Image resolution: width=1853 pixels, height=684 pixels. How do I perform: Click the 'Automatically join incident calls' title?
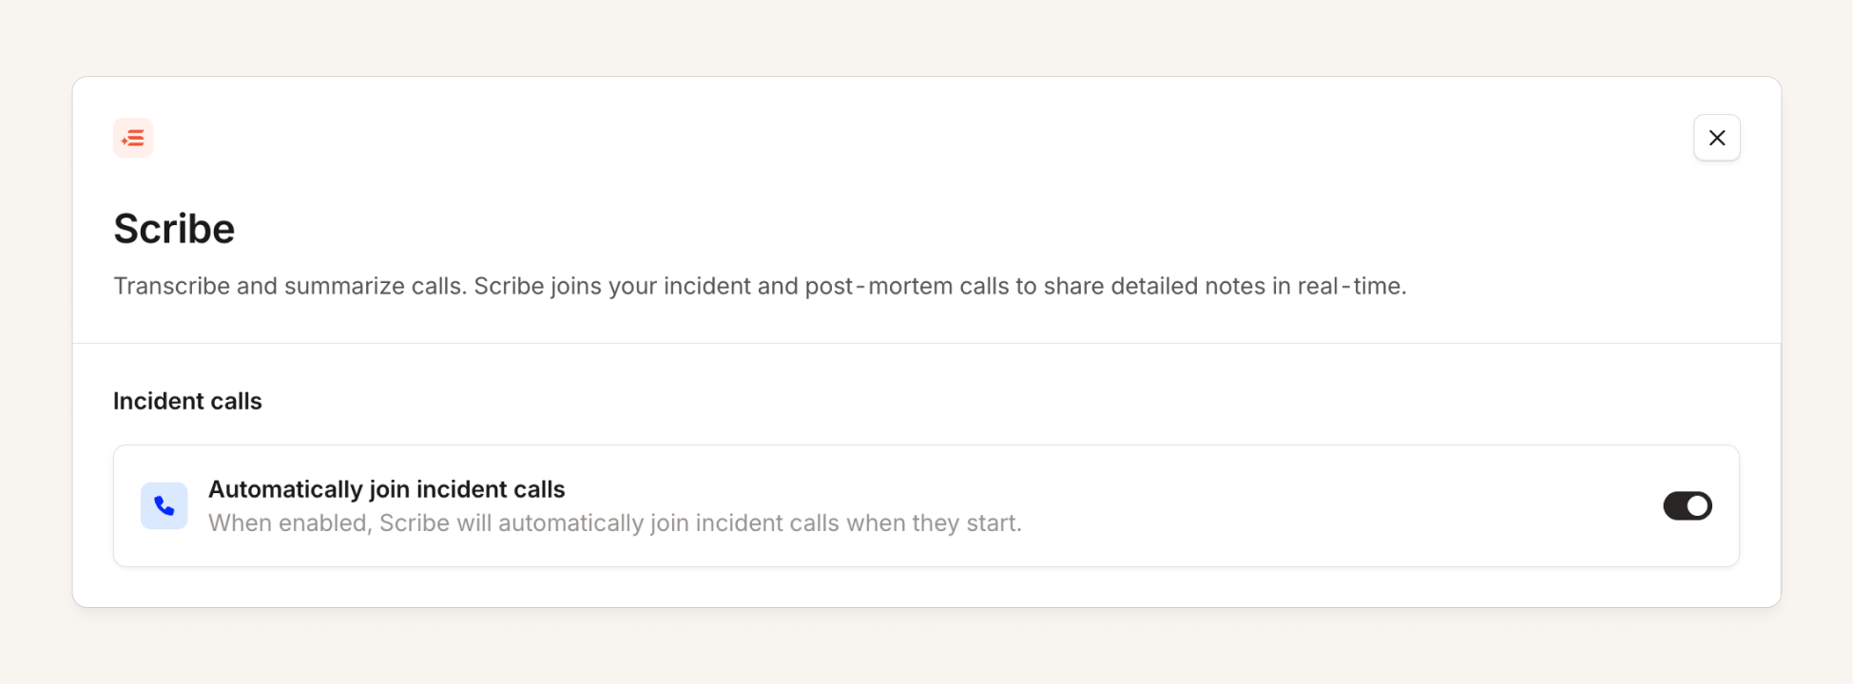click(387, 489)
